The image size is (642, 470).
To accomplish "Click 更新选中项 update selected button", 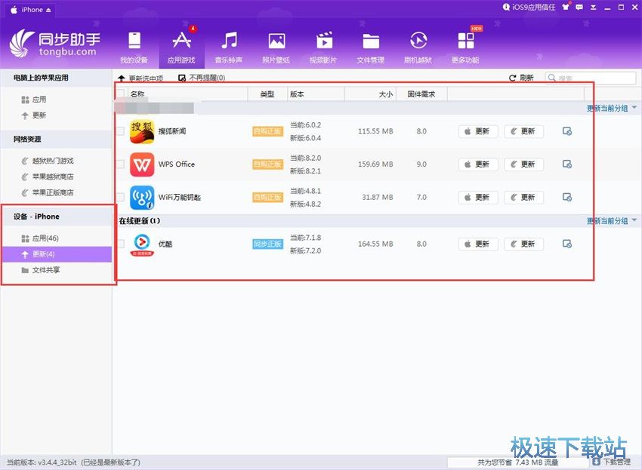I will pyautogui.click(x=140, y=78).
